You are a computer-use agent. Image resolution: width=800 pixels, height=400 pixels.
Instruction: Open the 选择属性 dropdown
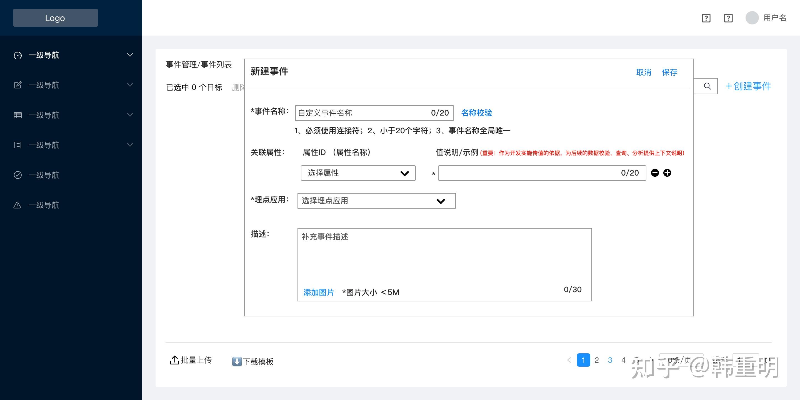coord(358,173)
